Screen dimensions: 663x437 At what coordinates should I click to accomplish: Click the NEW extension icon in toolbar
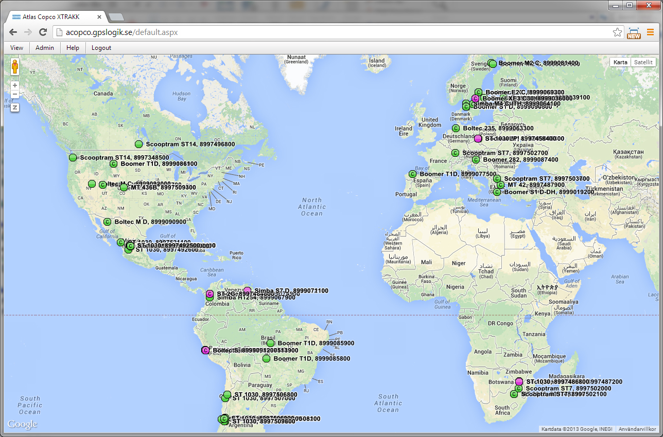click(634, 33)
